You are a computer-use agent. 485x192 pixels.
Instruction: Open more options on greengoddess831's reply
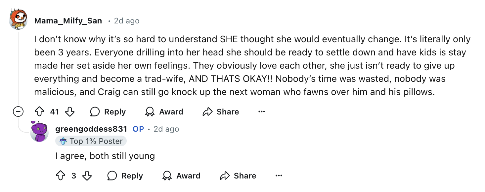279,176
